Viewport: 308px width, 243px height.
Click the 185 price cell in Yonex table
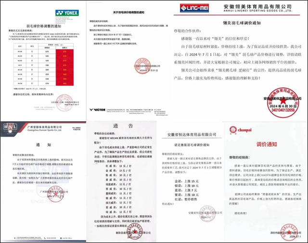point(47,56)
